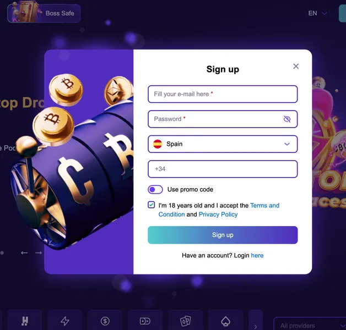Open the playing cards category icon
Viewport: 346px width, 330px height.
click(x=185, y=321)
